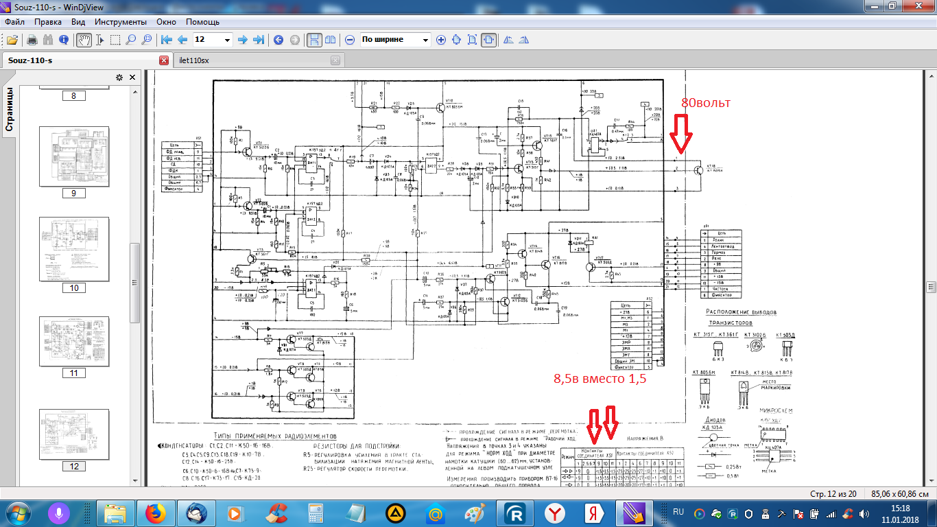The width and height of the screenshot is (937, 527).
Task: Fit the whole page in window
Action: click(473, 40)
